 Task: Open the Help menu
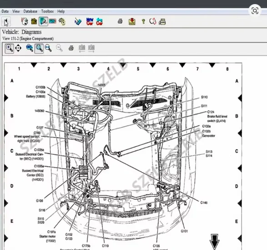point(61,11)
